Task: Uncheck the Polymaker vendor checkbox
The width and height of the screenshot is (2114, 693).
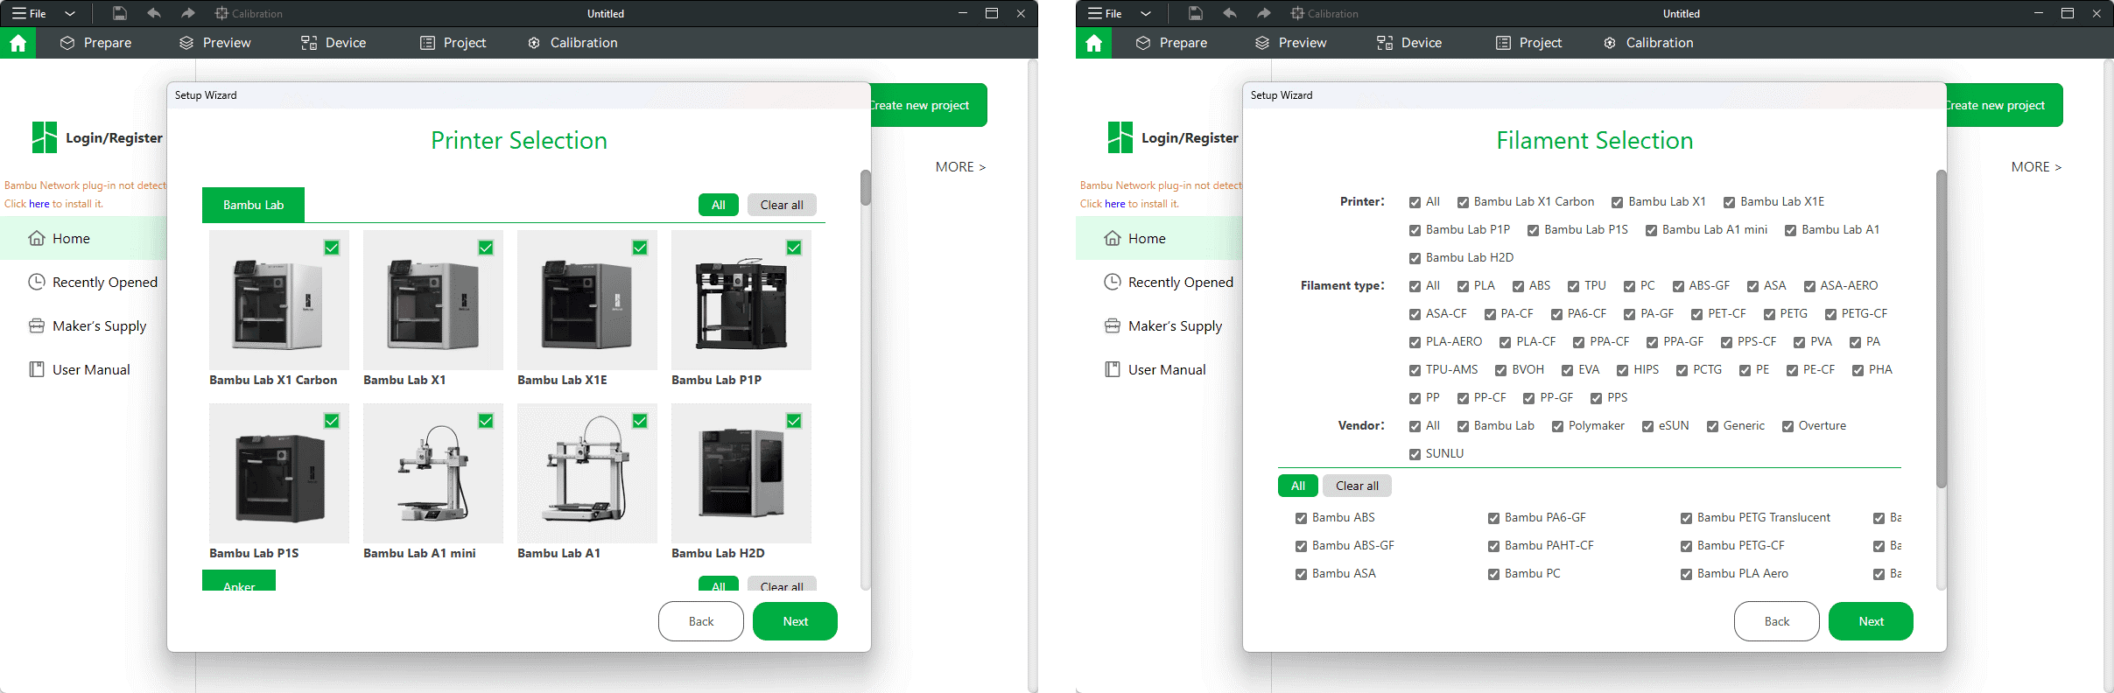Action: [1557, 426]
